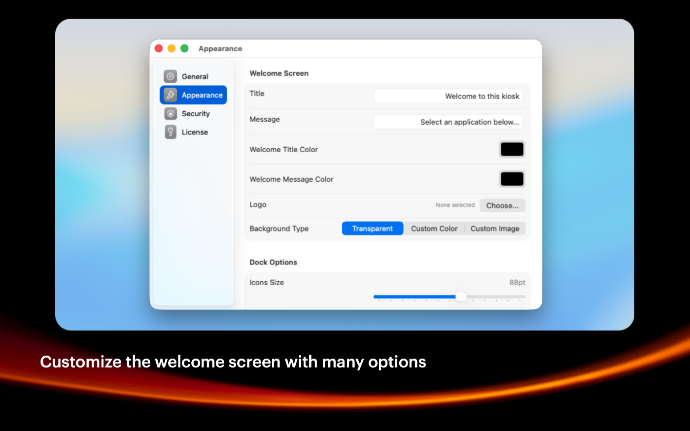Minimize the window using the yellow button

point(172,48)
